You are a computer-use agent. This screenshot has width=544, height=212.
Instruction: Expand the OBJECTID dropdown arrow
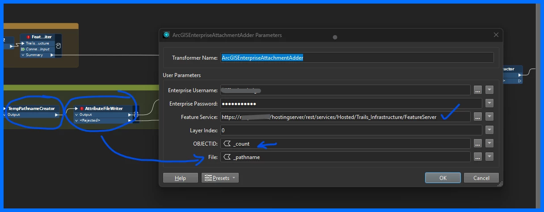tap(489, 143)
